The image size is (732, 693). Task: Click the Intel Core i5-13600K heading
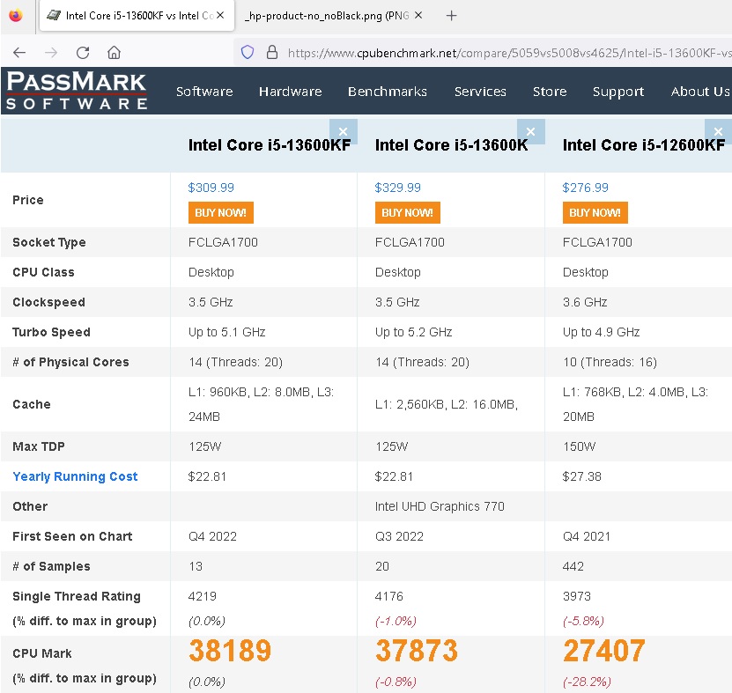(451, 145)
